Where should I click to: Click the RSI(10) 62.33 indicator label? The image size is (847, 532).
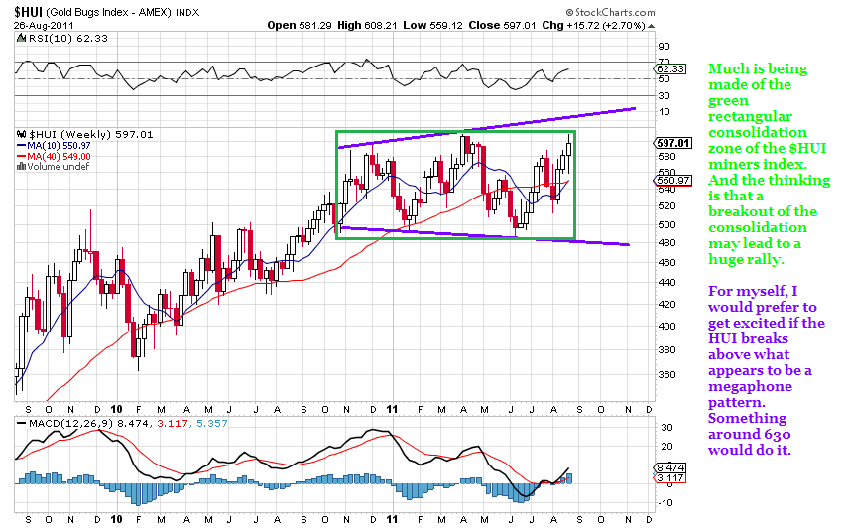point(68,39)
